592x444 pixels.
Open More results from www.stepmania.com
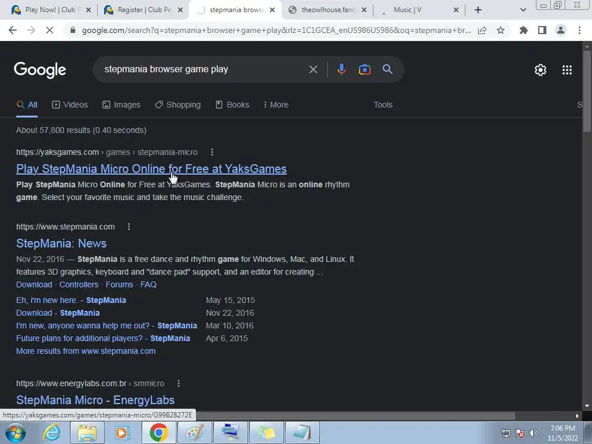tap(86, 351)
